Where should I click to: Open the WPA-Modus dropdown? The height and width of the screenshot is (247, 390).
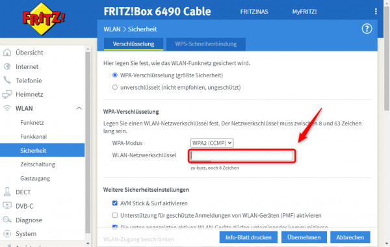pos(212,143)
